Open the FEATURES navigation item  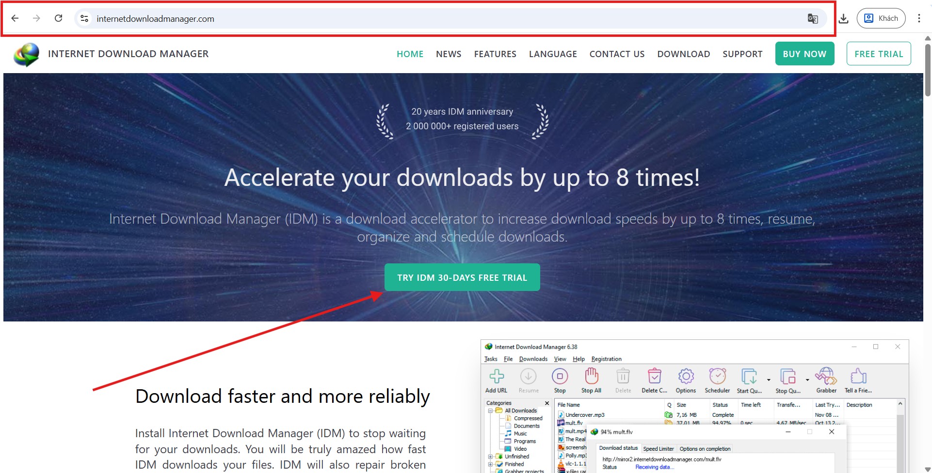coord(495,54)
